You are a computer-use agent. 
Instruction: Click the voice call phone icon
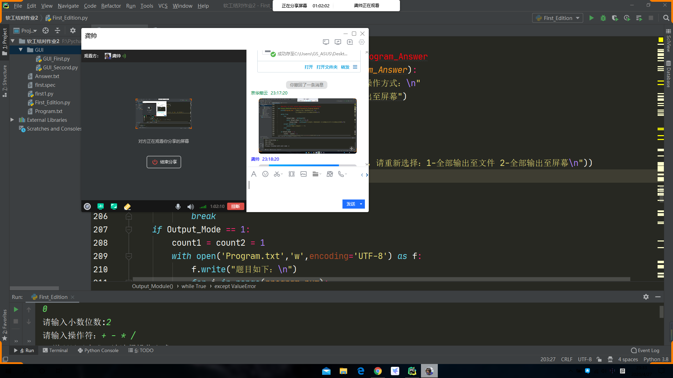[x=341, y=174]
